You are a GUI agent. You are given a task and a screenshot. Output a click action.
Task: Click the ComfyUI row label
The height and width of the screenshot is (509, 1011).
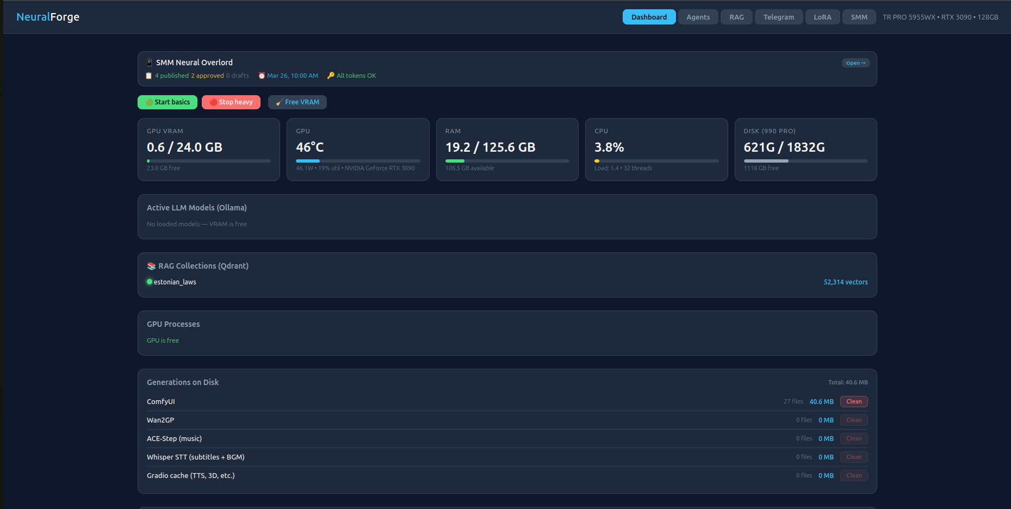click(161, 401)
